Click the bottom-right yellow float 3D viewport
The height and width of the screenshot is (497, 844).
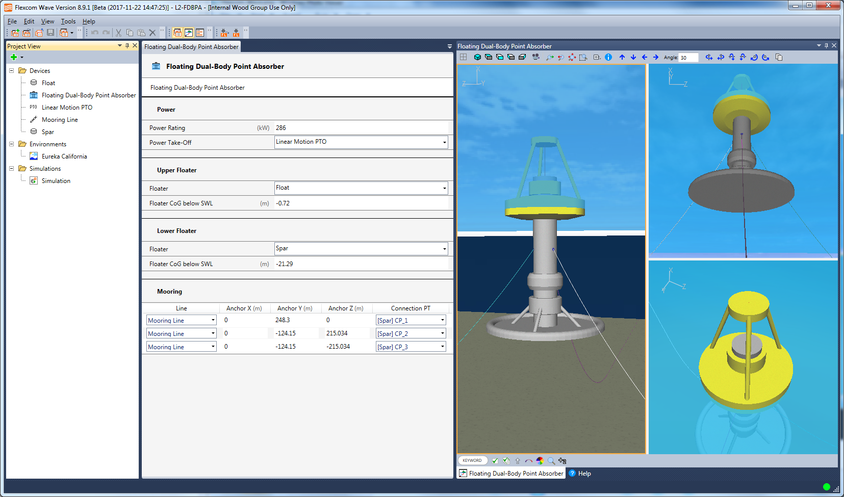pyautogui.click(x=743, y=357)
